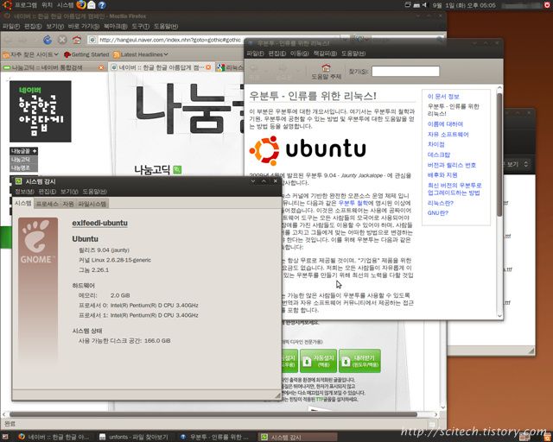The height and width of the screenshot is (442, 553).
Task: Open the 차이점 link in help sidebar
Action: [x=435, y=144]
